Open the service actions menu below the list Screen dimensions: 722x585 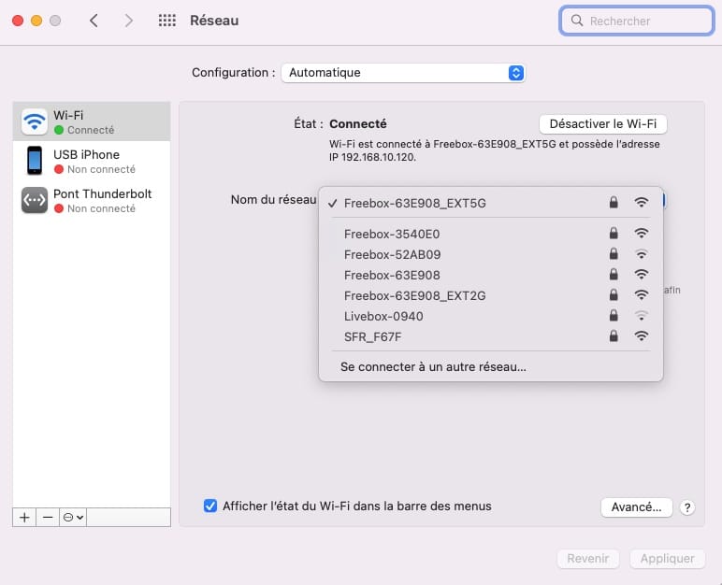[73, 517]
